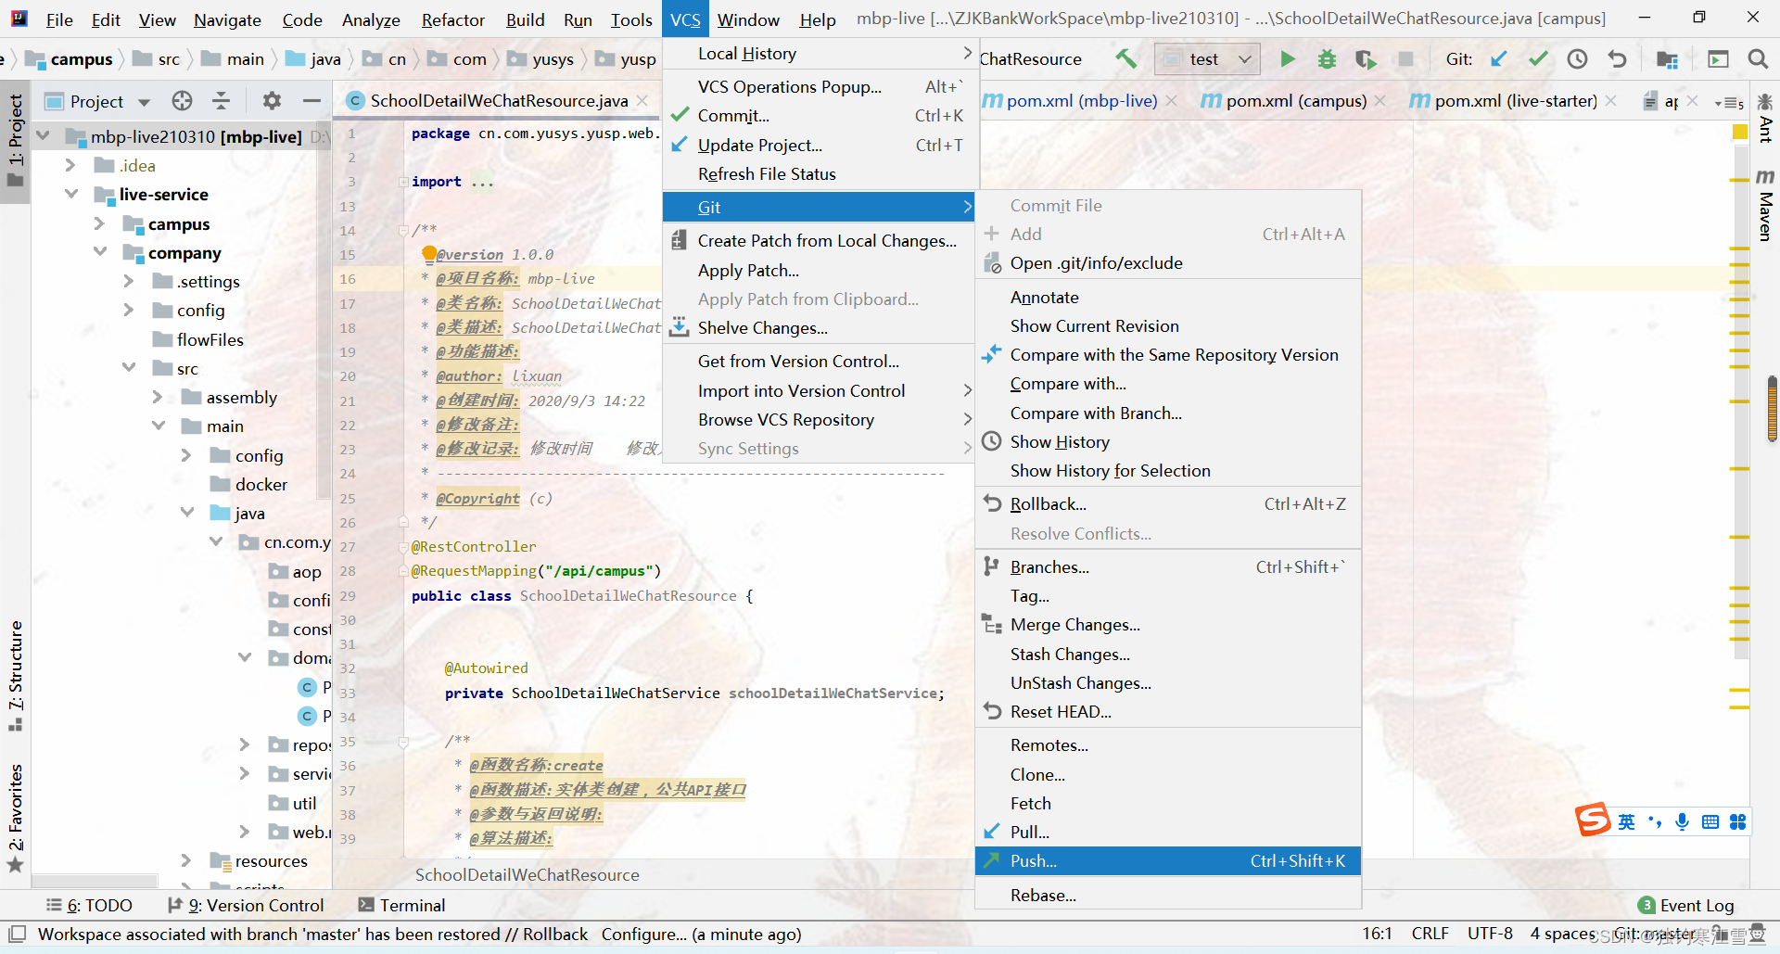
Task: Toggle Project tool window side tab
Action: [x=15, y=141]
